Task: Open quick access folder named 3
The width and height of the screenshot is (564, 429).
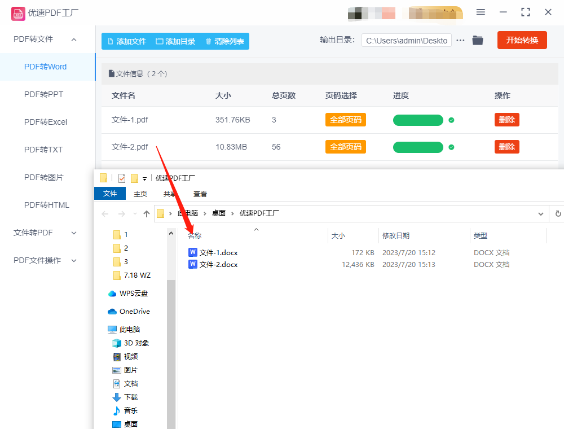Action: pos(121,262)
